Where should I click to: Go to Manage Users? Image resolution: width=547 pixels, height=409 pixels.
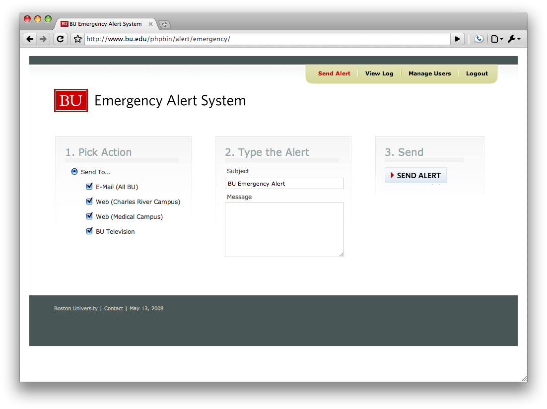(429, 73)
